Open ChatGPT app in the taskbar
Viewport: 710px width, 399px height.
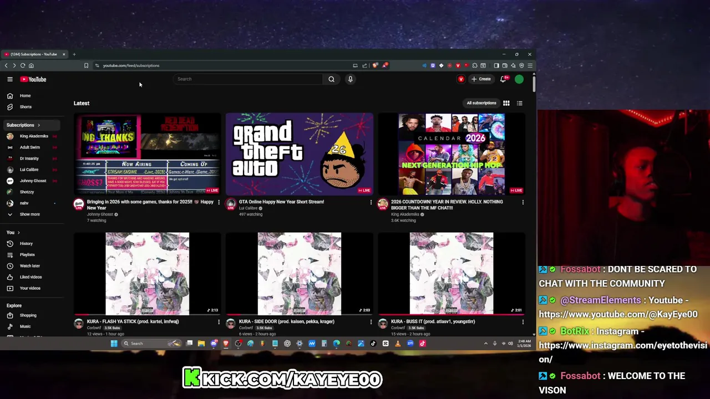287,344
